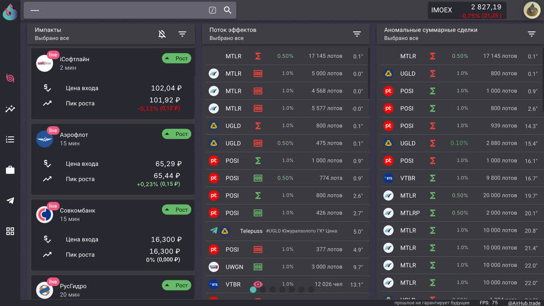Click red sigma on top MTLR row in Аномальные сделки
The width and height of the screenshot is (544, 306).
[432, 56]
